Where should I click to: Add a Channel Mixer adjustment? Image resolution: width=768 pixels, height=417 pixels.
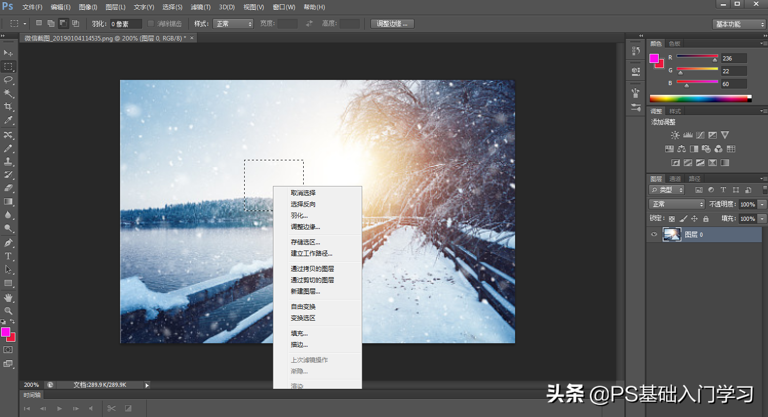pos(719,149)
